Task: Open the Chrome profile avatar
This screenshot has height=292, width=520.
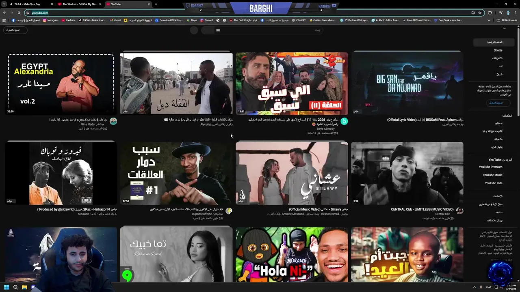Action: [507, 13]
